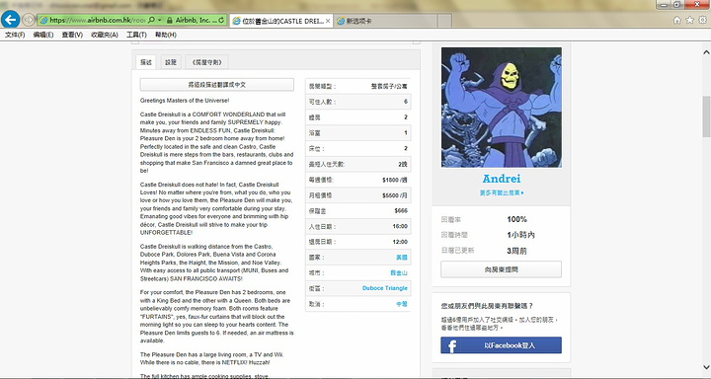Click the Greetings Masters of the Universe! line
This screenshot has width=711, height=379.
[x=185, y=101]
